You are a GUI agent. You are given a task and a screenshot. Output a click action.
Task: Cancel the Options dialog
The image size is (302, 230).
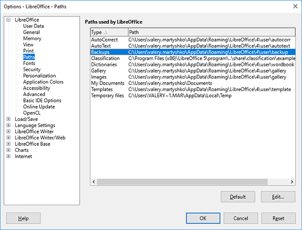[x=241, y=218]
